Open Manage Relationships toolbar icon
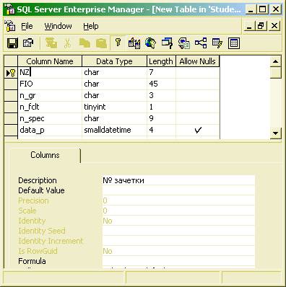This screenshot has height=287, width=286. (x=201, y=43)
